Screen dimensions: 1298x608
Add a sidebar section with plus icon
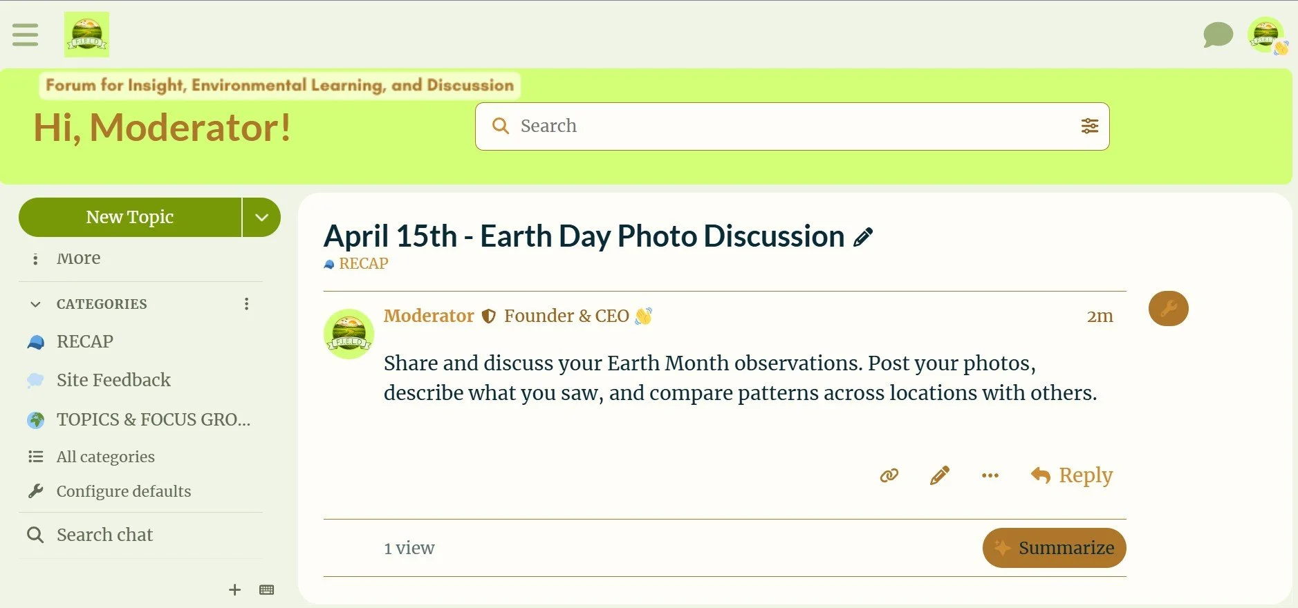234,590
